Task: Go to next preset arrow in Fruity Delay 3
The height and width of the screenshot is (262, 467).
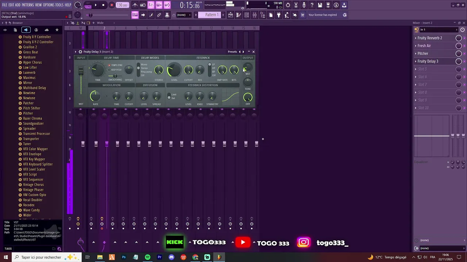Action: pos(243,52)
